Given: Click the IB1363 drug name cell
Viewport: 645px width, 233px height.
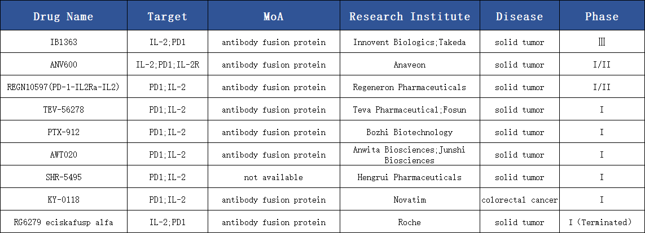Looking at the screenshot, I should click(x=63, y=42).
